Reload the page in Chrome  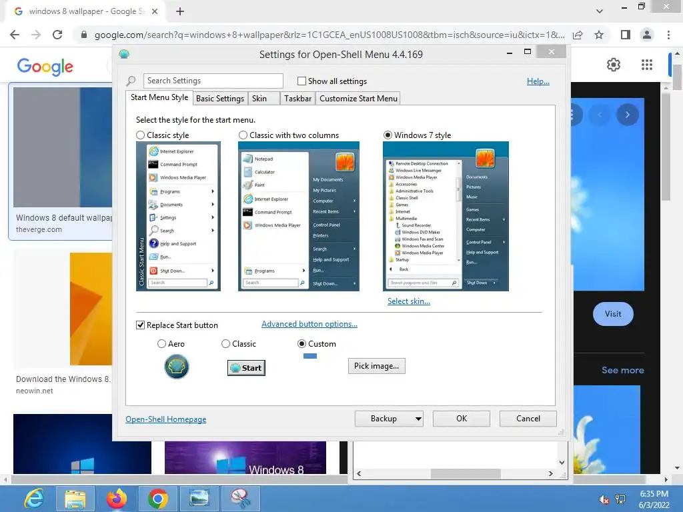pyautogui.click(x=57, y=35)
